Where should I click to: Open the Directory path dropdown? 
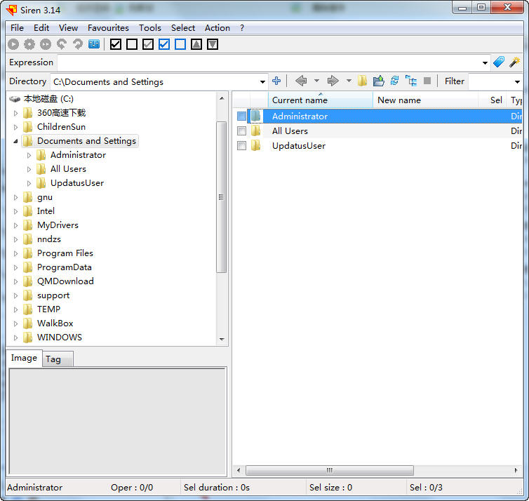point(263,82)
